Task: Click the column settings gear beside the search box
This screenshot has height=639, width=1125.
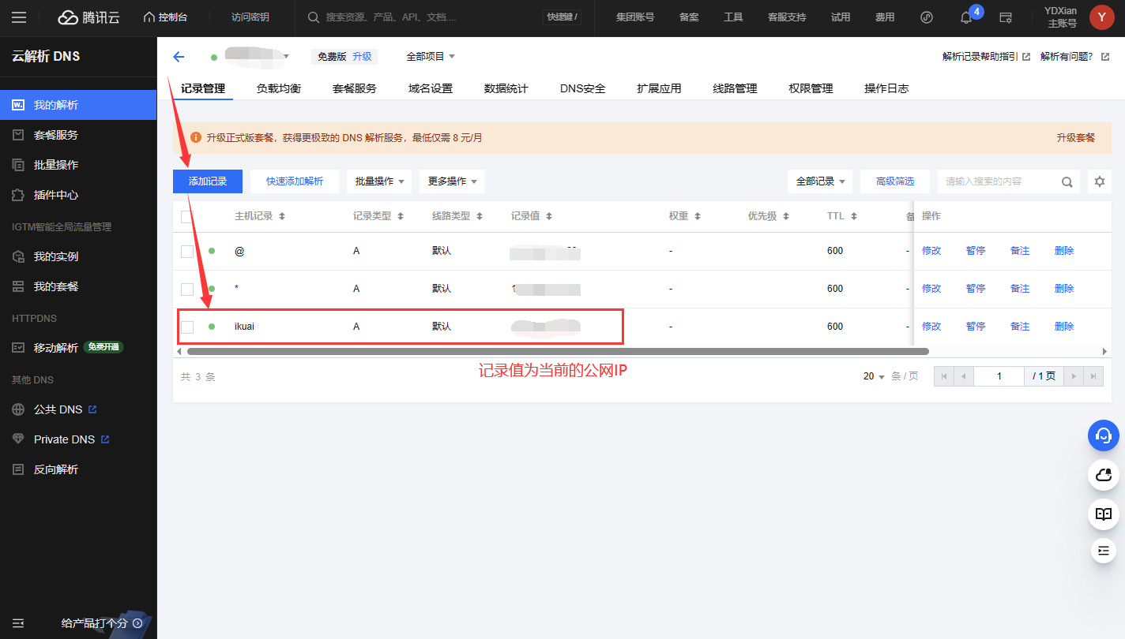Action: (x=1099, y=181)
